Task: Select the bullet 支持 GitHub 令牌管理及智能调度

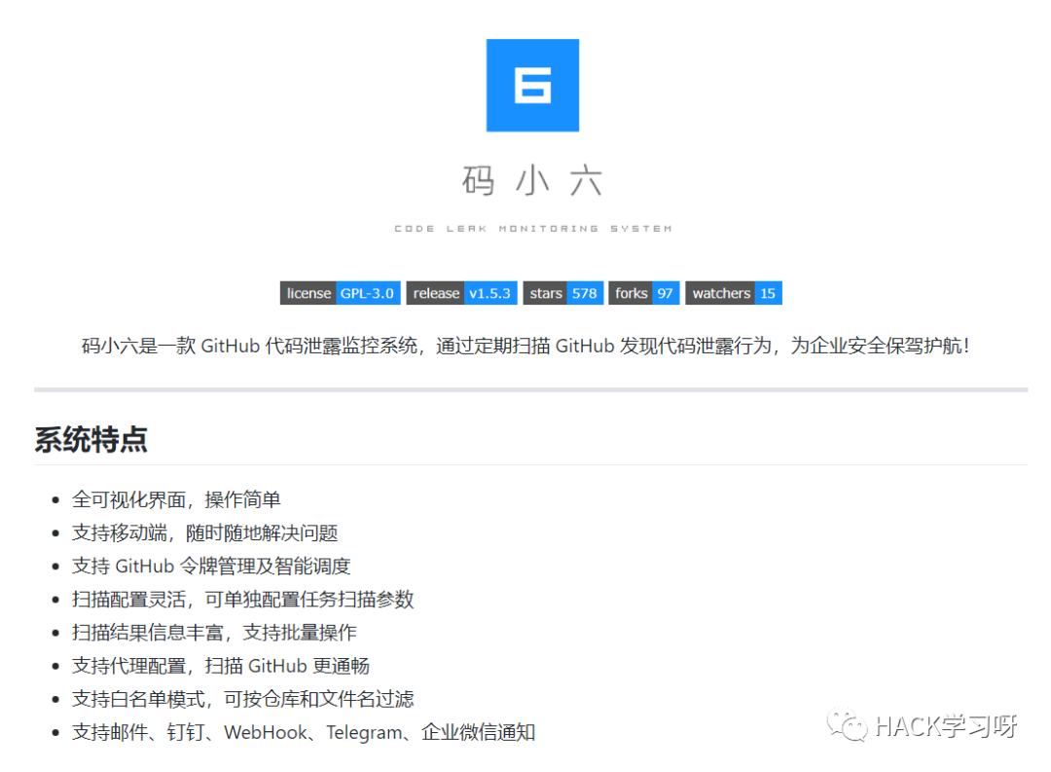Action: tap(211, 566)
